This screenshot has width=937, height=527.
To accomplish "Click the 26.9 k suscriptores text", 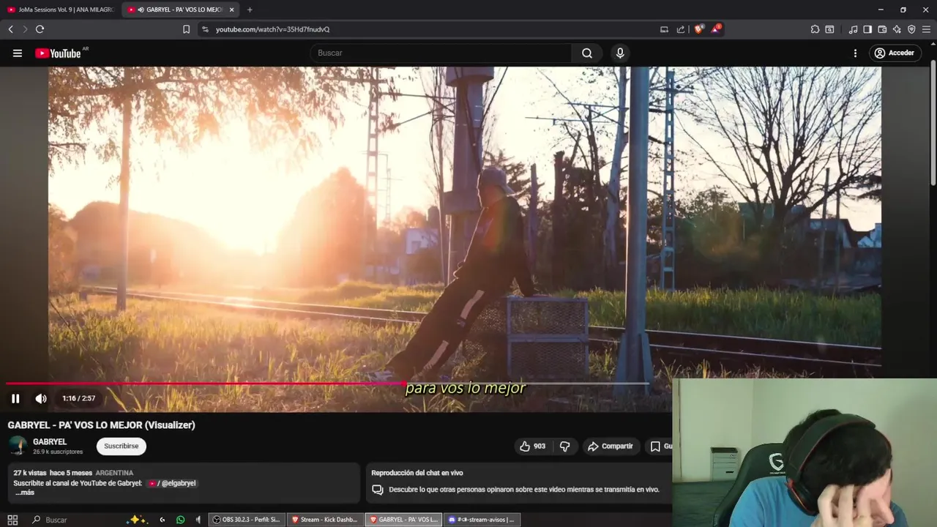I will [x=58, y=452].
